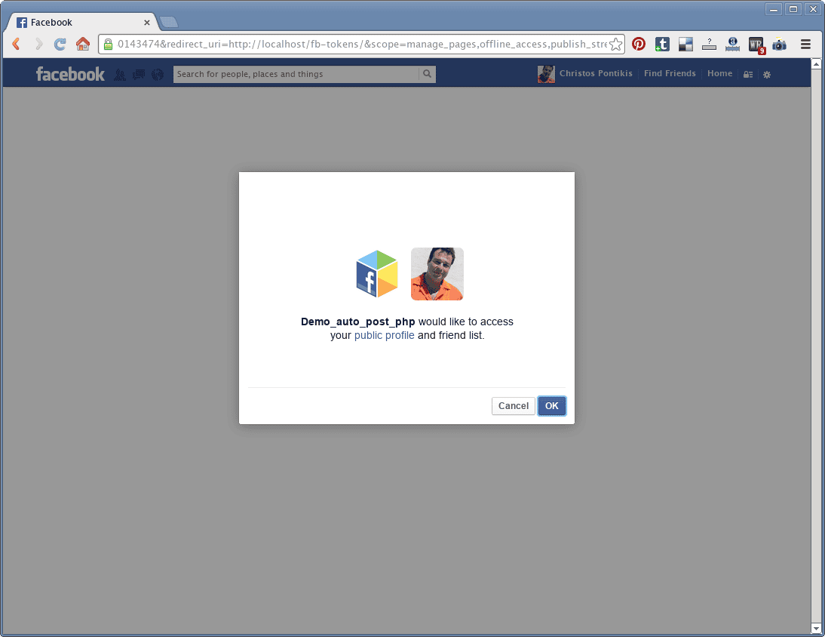This screenshot has height=637, width=825.
Task: Open the public profile link
Action: (x=384, y=335)
